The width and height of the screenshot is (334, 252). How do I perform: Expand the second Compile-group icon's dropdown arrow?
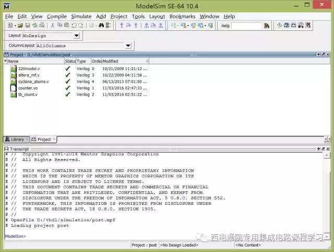point(188,26)
